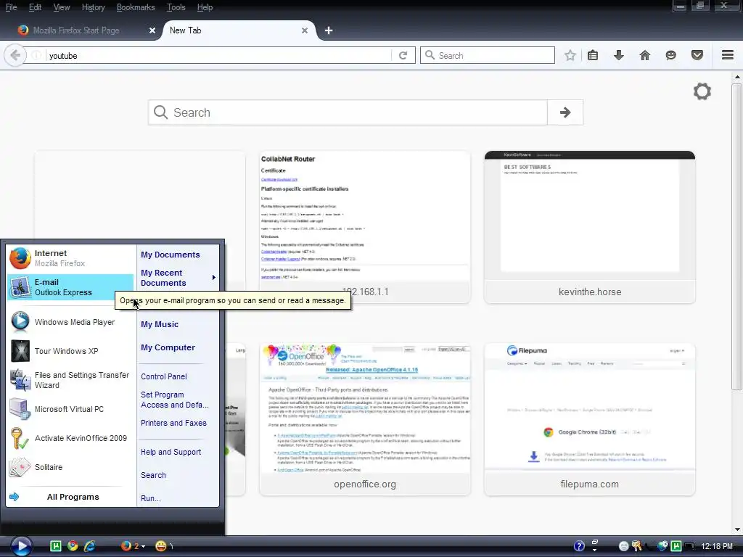
Task: Open My Documents in Start menu
Action: (170, 255)
